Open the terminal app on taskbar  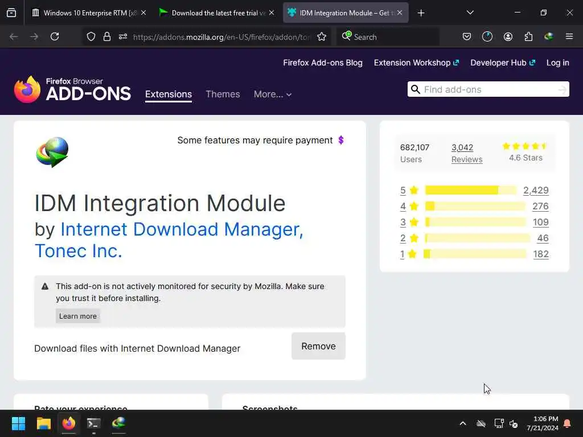[94, 423]
